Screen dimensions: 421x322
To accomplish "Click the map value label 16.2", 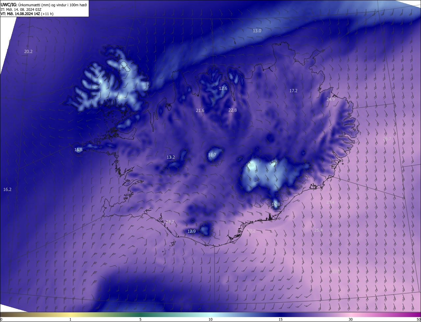I will pos(7,189).
